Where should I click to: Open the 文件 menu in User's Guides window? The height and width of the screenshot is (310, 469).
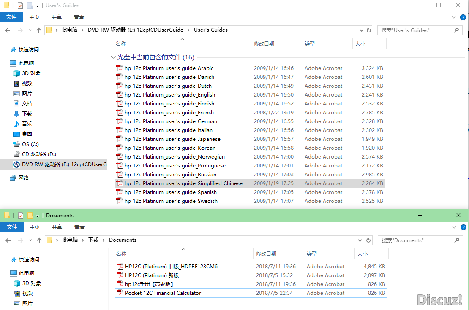point(11,17)
